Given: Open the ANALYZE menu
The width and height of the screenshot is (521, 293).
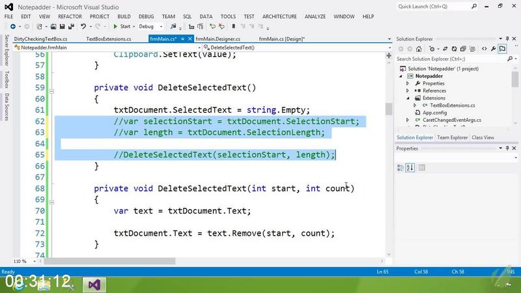Looking at the screenshot, I should coord(315,16).
